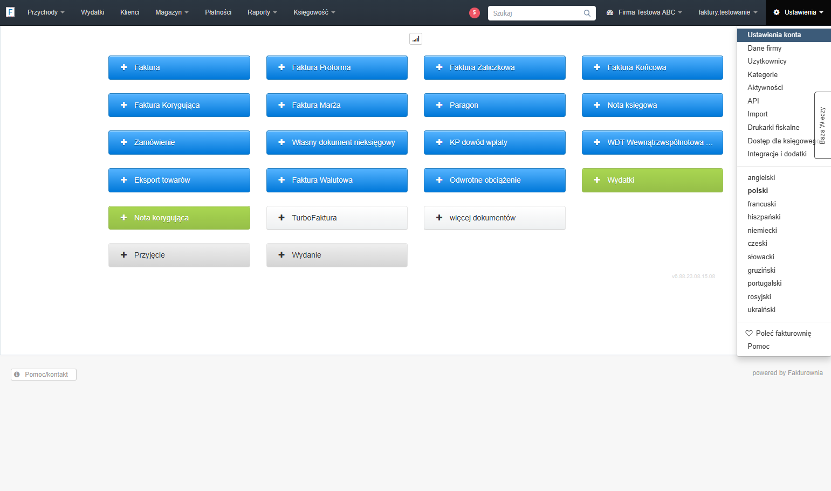
Task: Create a new Faktura Proforma
Action: click(x=337, y=67)
